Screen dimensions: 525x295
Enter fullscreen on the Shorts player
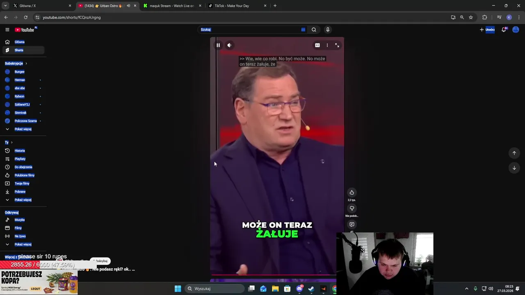[x=337, y=45]
